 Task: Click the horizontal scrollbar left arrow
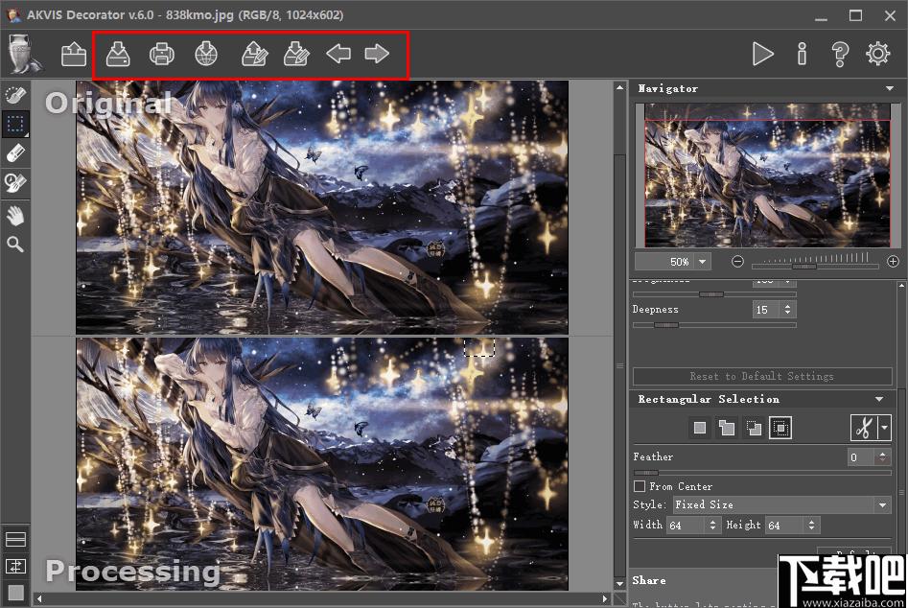pos(39,598)
